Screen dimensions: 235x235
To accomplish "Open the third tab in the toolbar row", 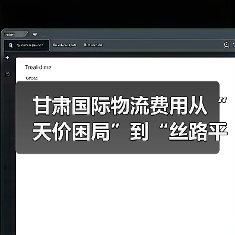I will click(93, 45).
